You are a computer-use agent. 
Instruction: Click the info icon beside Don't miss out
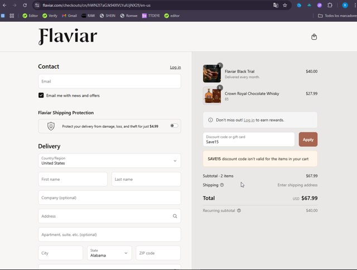(210, 120)
